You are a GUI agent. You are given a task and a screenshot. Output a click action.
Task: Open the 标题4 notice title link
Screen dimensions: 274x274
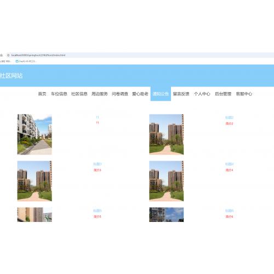[x=229, y=164]
